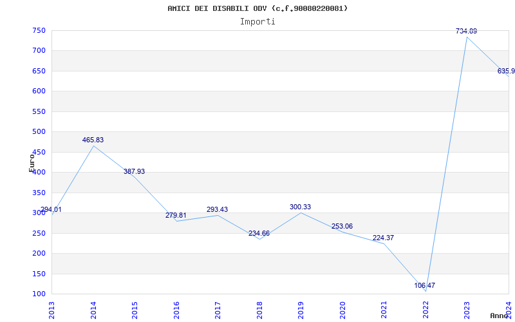Click the 350 y-axis tick label

click(39, 193)
